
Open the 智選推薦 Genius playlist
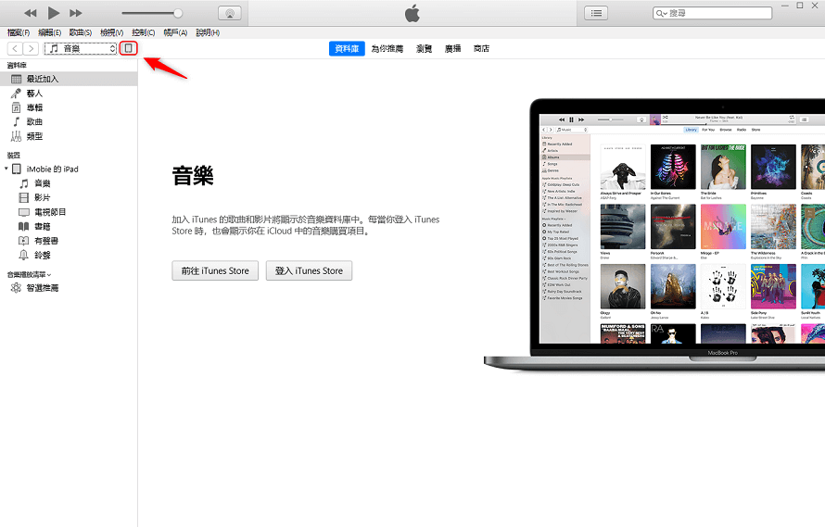pyautogui.click(x=69, y=288)
